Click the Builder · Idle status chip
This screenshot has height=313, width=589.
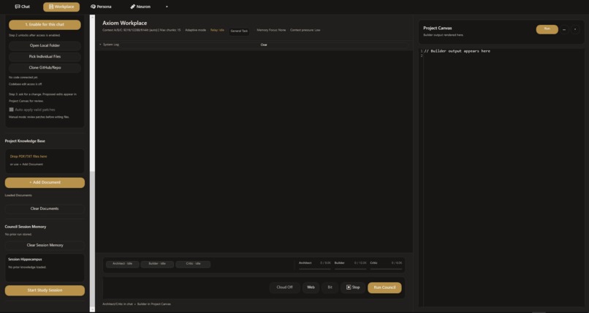point(157,264)
